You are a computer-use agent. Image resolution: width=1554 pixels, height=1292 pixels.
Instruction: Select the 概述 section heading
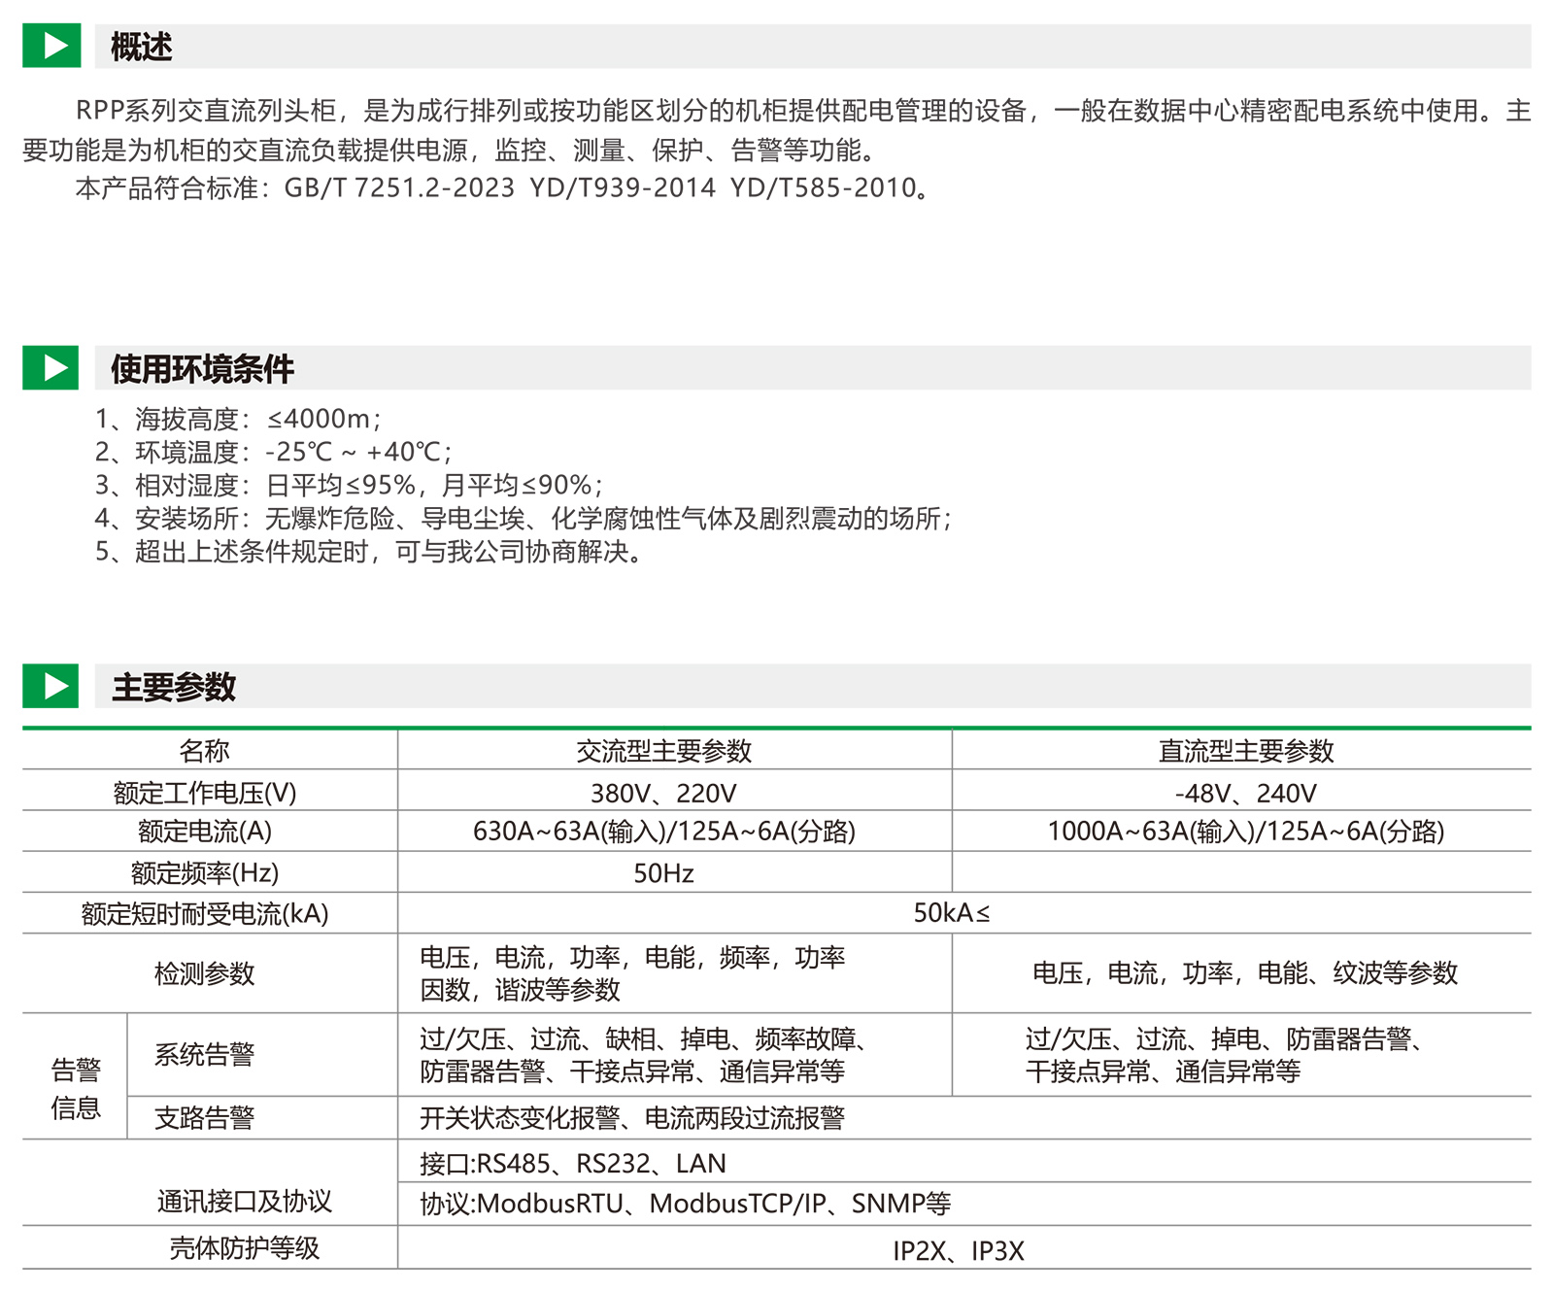[x=142, y=47]
